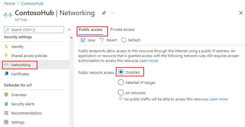Click the Save disk icon
The height and width of the screenshot is (127, 245).
tap(83, 40)
